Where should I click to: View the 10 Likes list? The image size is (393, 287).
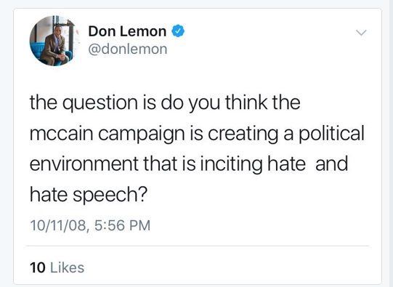click(57, 267)
